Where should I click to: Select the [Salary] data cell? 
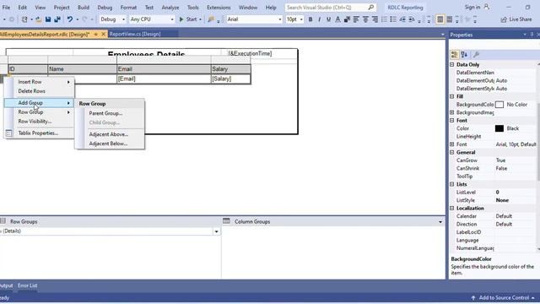tap(230, 79)
